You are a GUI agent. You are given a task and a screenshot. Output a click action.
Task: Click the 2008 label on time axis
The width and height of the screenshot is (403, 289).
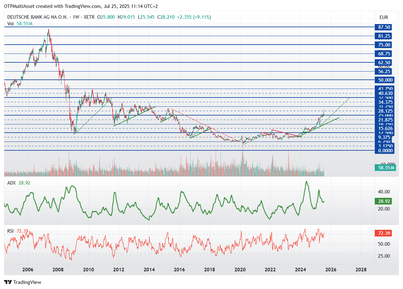click(x=58, y=270)
